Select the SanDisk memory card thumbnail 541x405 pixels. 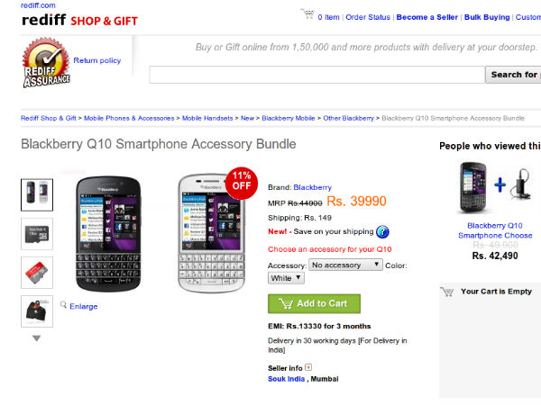[x=37, y=233]
